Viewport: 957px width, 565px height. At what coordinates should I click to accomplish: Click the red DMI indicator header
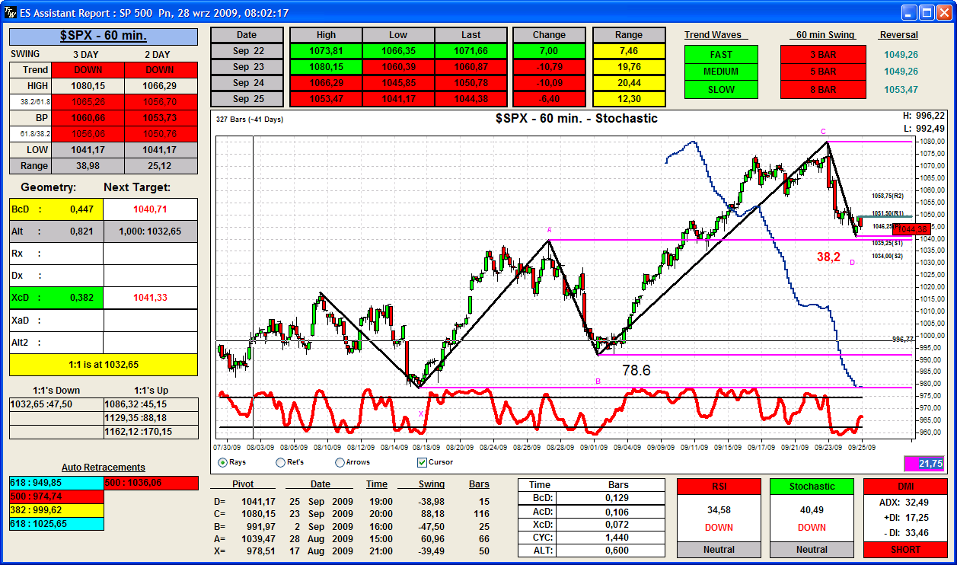tap(905, 487)
